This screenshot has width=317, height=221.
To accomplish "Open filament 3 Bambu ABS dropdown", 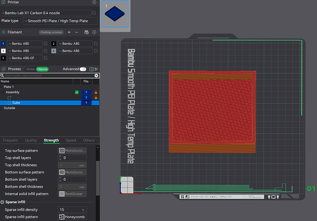I will coord(25,51).
